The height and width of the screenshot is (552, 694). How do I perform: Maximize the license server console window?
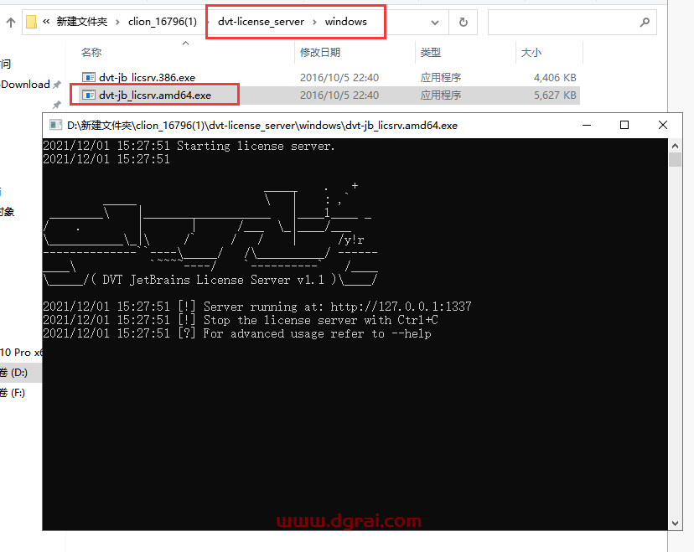(624, 125)
